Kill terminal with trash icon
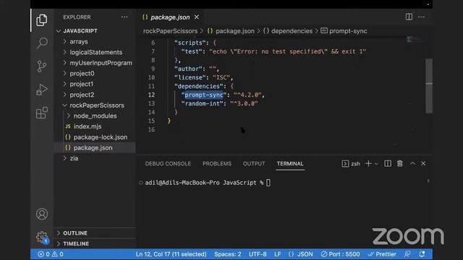The height and width of the screenshot is (260, 463). click(400, 164)
